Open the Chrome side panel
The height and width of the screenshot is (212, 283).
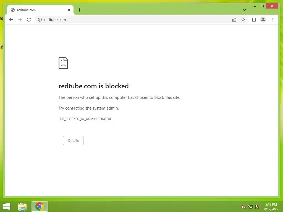(254, 20)
